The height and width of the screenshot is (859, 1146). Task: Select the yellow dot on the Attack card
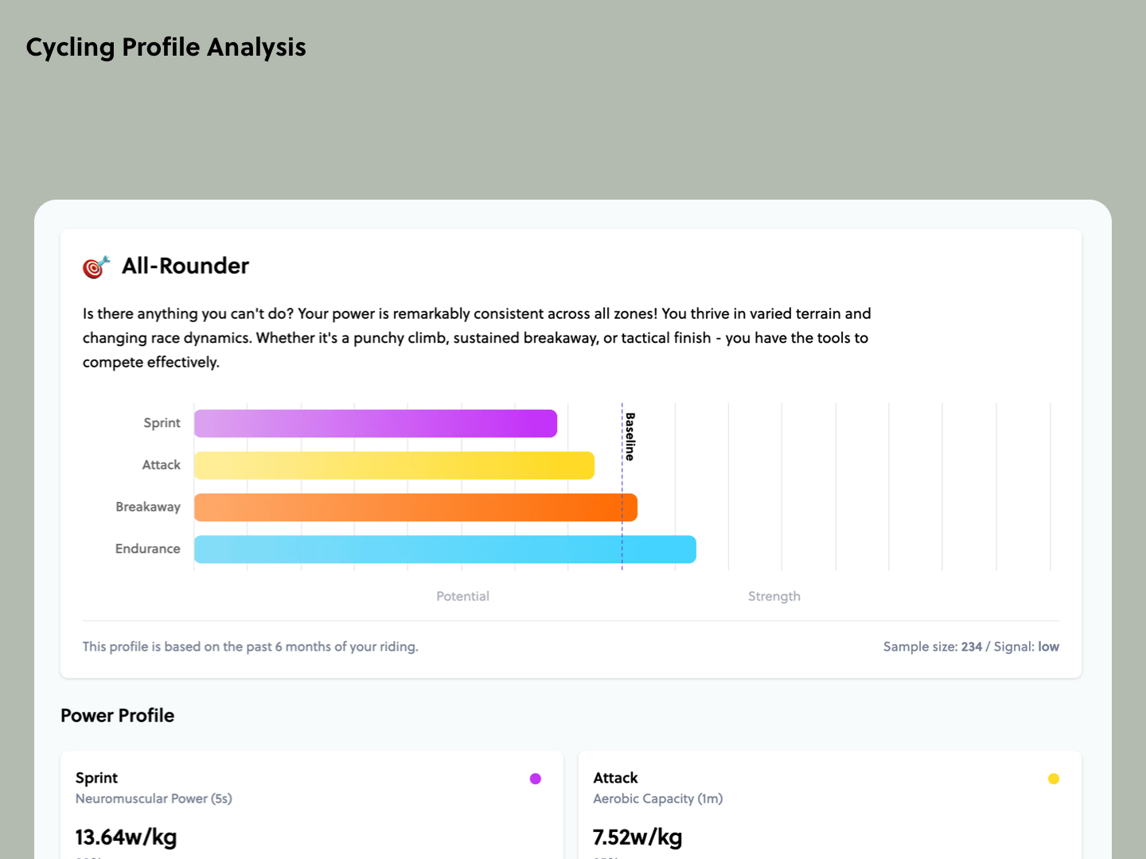pos(1054,778)
